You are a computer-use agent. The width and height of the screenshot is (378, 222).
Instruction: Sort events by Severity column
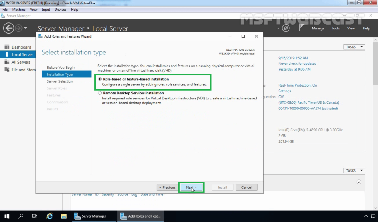[108, 195]
